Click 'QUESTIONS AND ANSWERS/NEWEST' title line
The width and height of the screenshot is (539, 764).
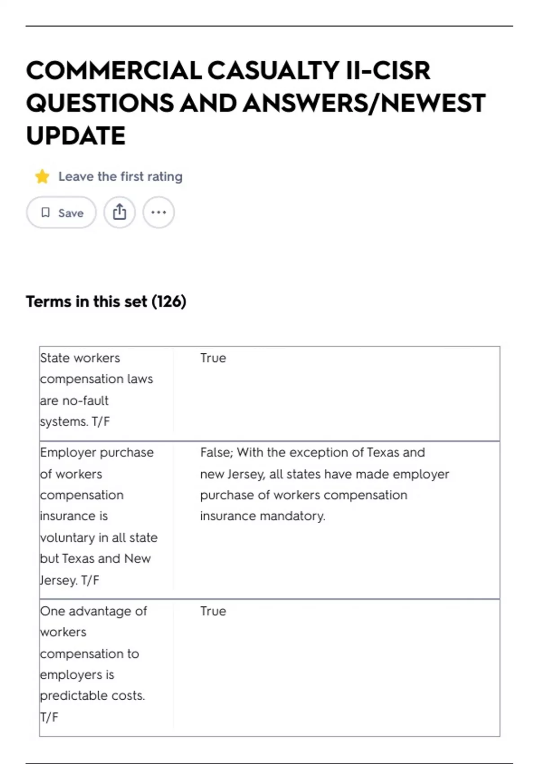tap(256, 103)
